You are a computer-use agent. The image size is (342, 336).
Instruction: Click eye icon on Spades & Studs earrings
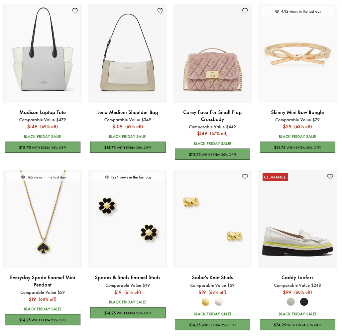click(x=107, y=177)
